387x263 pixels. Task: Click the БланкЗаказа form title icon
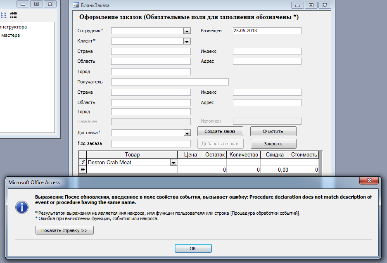[76, 5]
